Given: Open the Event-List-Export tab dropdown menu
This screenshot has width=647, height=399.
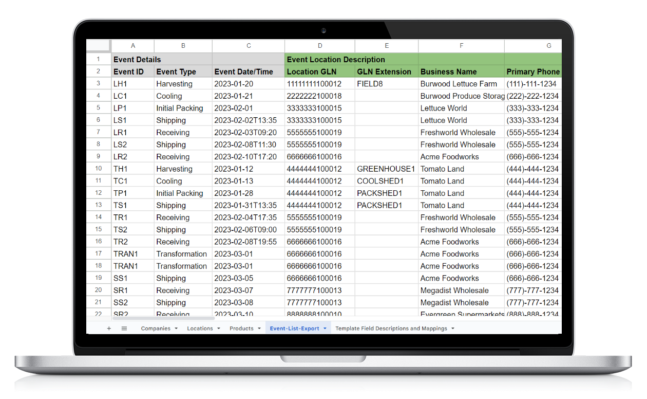Looking at the screenshot, I should [326, 328].
